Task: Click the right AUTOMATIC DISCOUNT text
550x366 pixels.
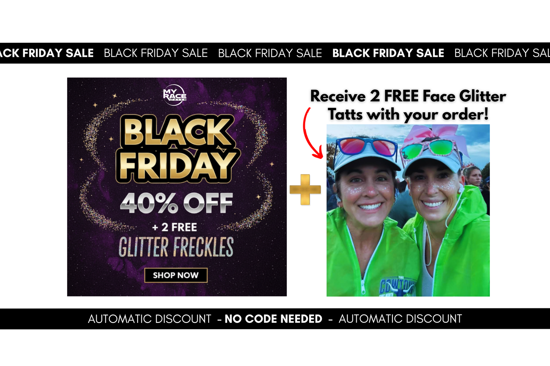Action: pyautogui.click(x=400, y=319)
